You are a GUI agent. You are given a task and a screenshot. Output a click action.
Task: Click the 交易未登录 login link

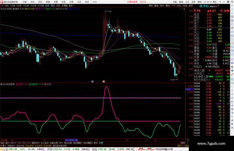pos(132,2)
